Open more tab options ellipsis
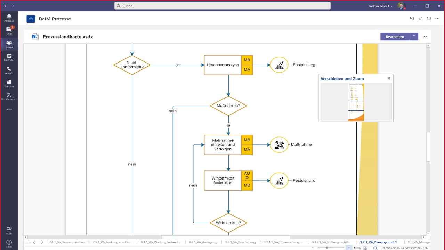This screenshot has width=445, height=250. click(x=438, y=19)
